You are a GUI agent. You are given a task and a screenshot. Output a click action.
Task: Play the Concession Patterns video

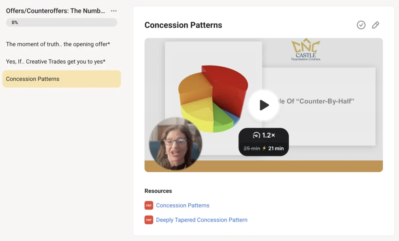tap(264, 105)
